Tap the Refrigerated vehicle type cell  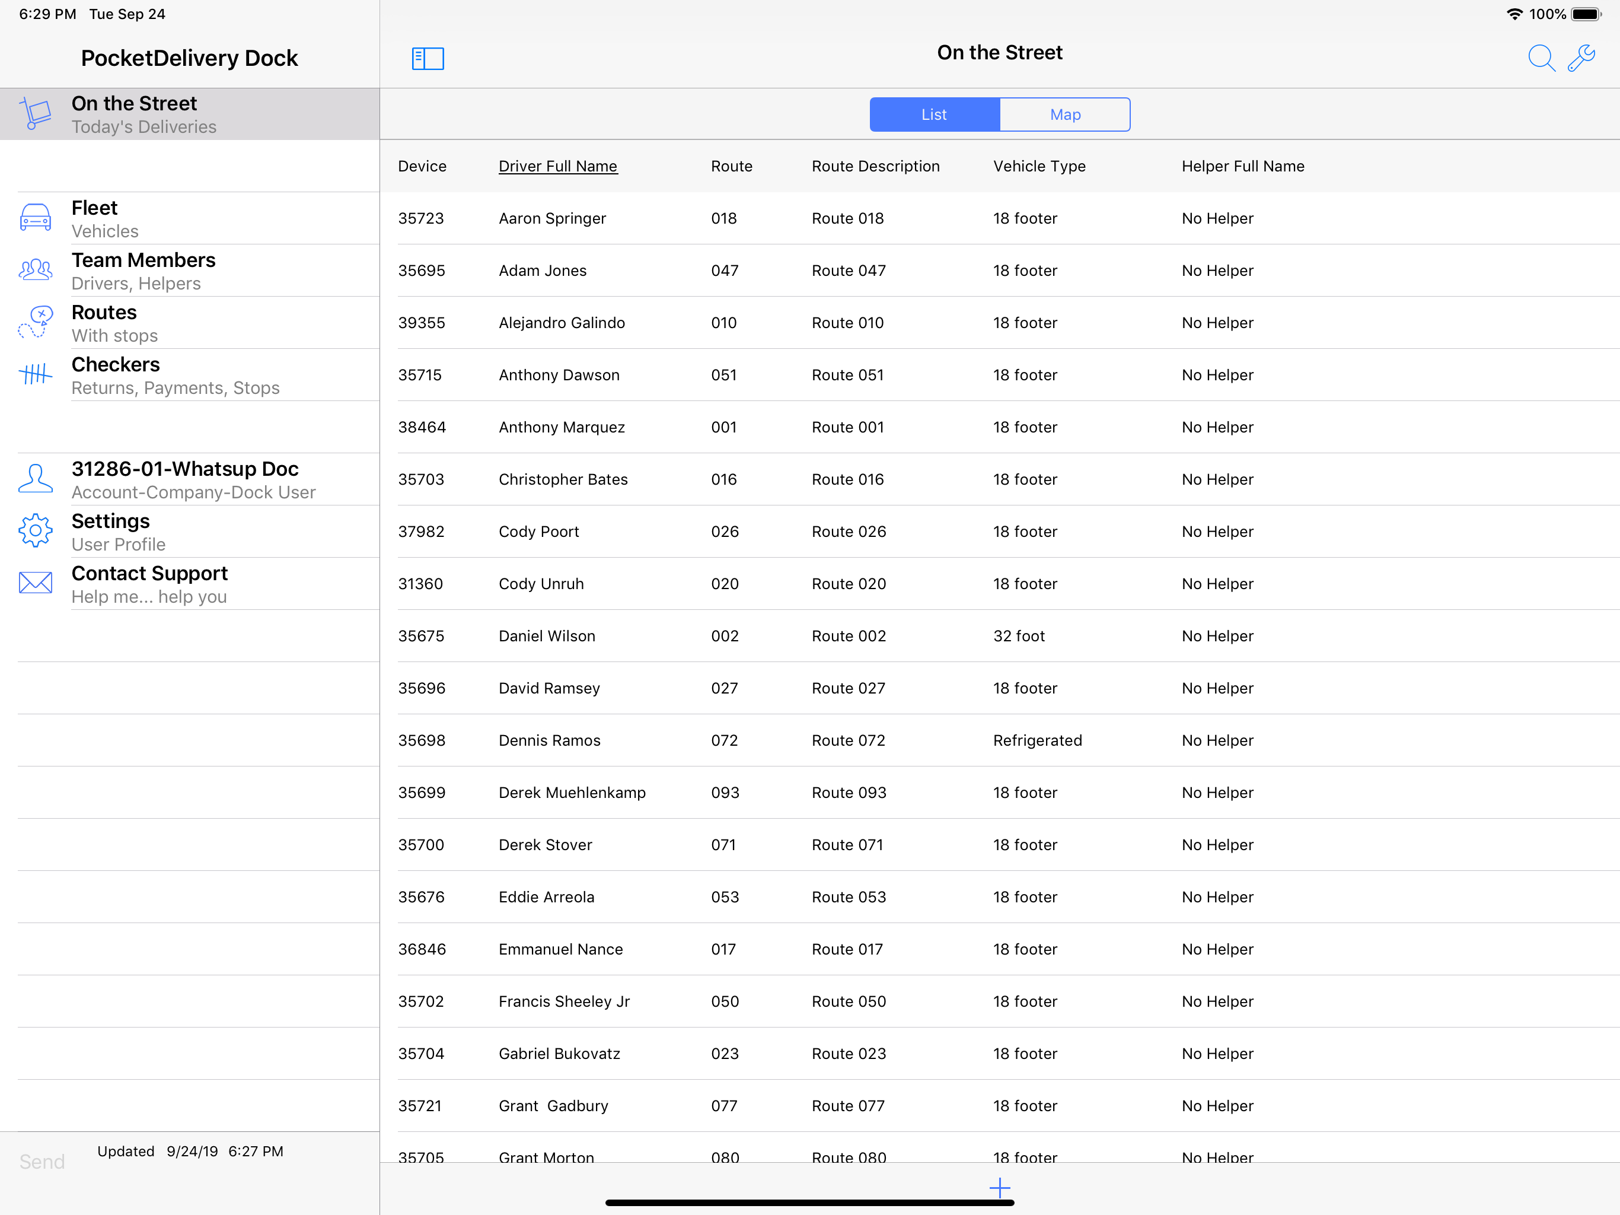point(1037,740)
